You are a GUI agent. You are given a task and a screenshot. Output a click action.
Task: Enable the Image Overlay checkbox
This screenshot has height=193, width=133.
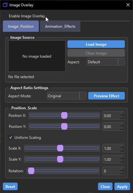coord(5,16)
